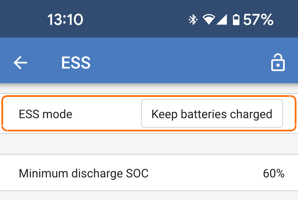The image size is (298, 200).
Task: Click the clock showing 13:10
Action: click(65, 19)
